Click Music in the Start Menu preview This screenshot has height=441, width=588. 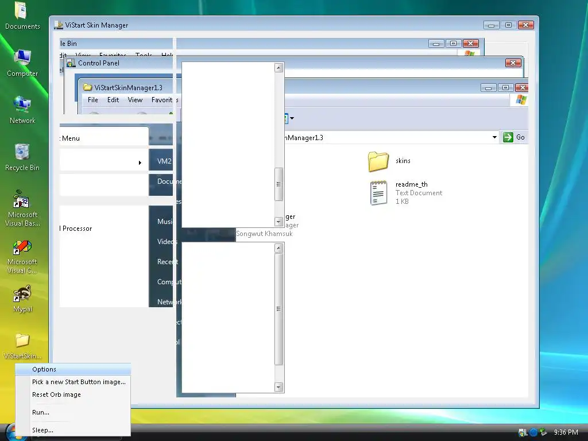[165, 221]
